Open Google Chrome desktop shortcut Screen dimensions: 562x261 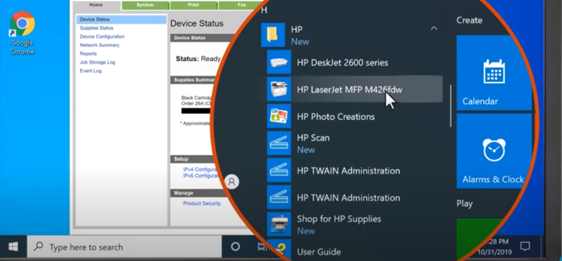tap(22, 33)
